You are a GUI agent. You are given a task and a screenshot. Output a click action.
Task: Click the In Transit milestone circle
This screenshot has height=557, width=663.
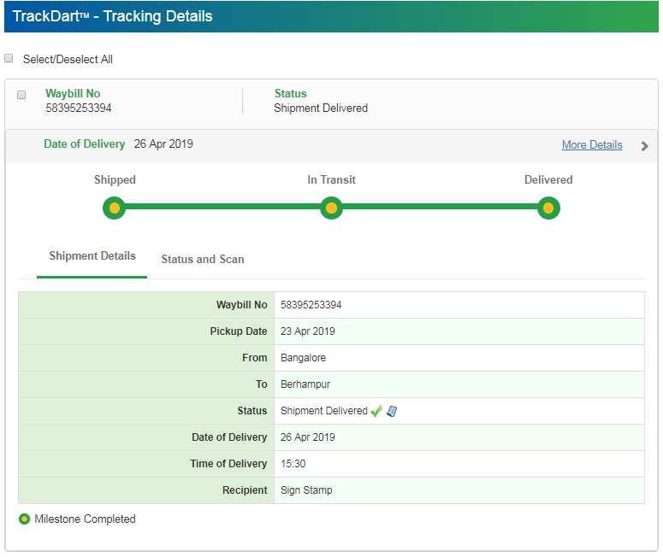[331, 208]
